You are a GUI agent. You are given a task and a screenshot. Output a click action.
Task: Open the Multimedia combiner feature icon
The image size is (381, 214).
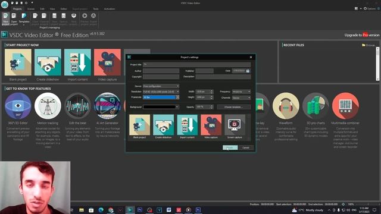[x=345, y=106]
